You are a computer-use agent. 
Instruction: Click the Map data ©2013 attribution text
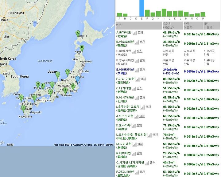pyautogui.click(x=84, y=145)
